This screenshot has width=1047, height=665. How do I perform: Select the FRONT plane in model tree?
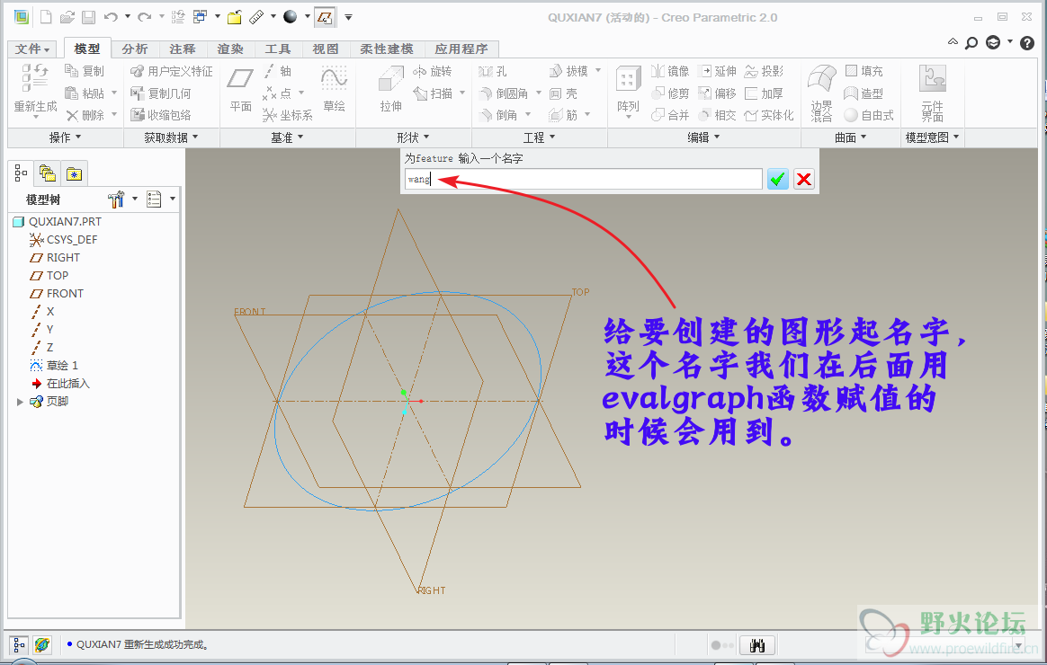[57, 294]
